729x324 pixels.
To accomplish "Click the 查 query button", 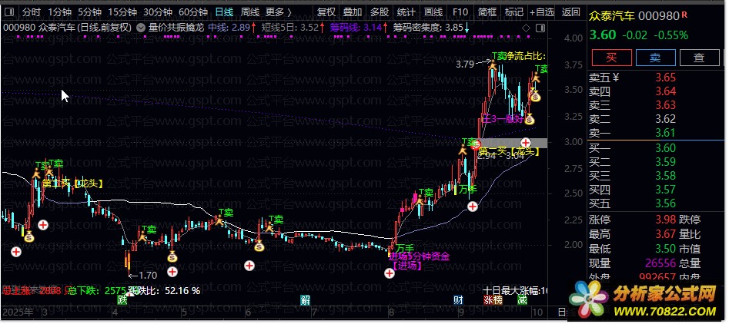I will (x=699, y=58).
